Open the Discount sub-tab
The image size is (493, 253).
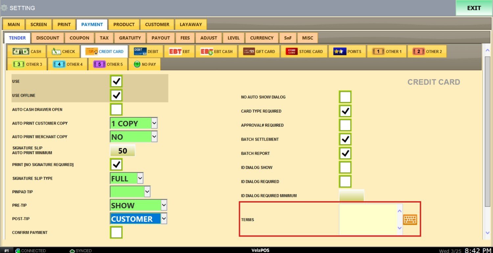click(x=48, y=38)
